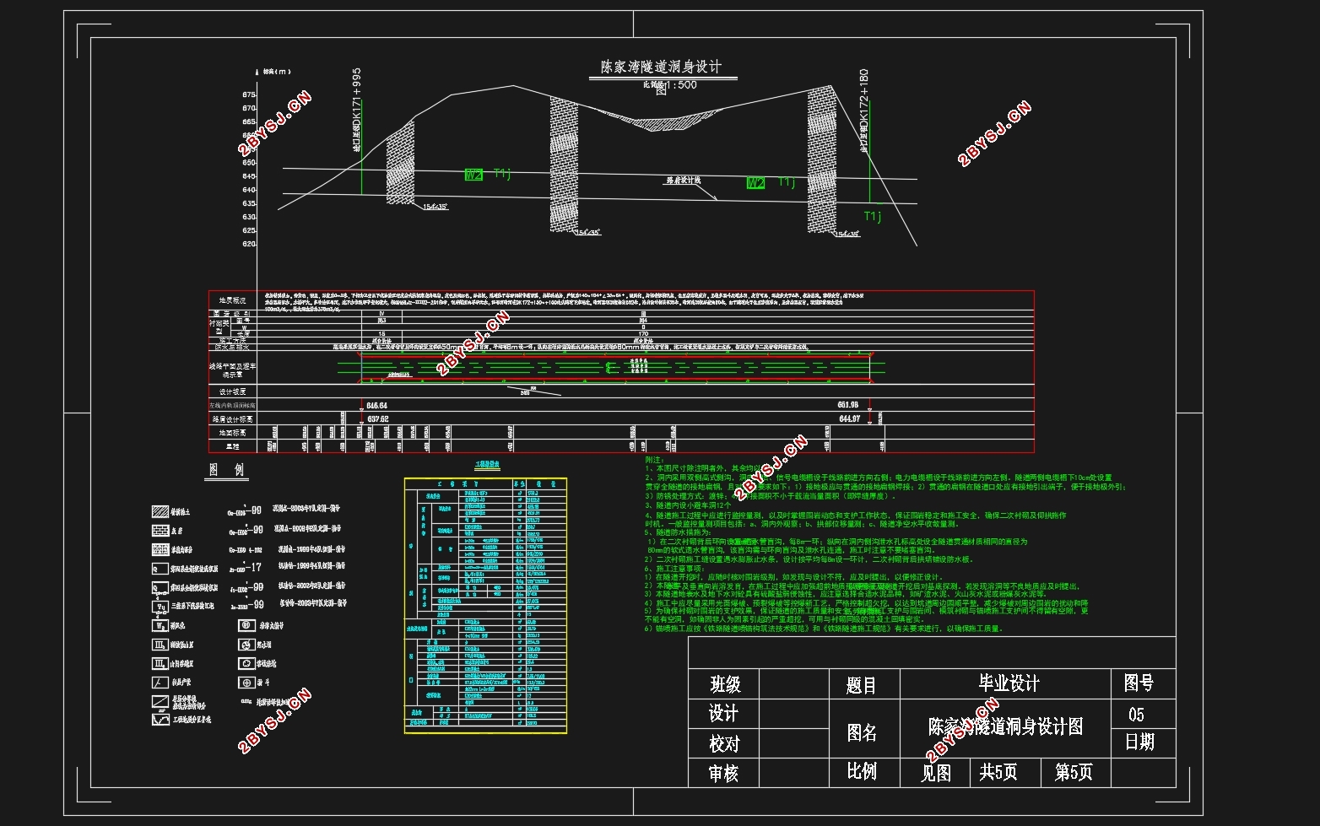This screenshot has width=1320, height=826.
Task: Click the 路肩设计线 annotation
Action: 684,181
